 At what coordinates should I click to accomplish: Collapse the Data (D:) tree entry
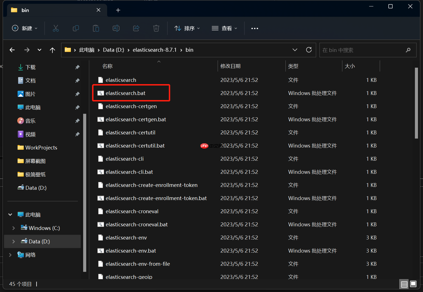tap(13, 241)
